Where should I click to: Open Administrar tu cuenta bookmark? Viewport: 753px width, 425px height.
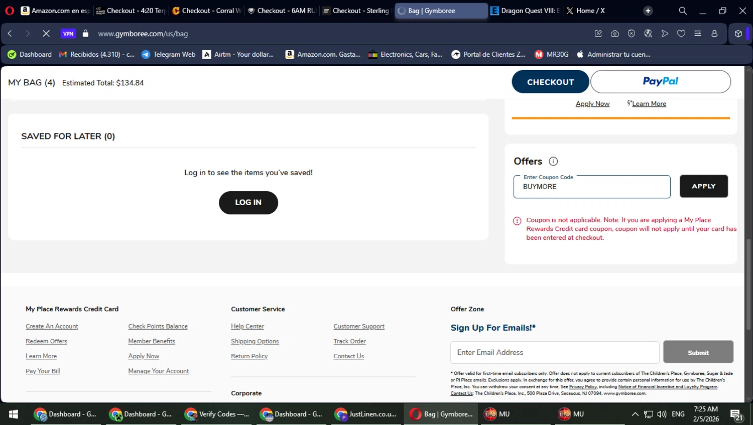pyautogui.click(x=613, y=54)
